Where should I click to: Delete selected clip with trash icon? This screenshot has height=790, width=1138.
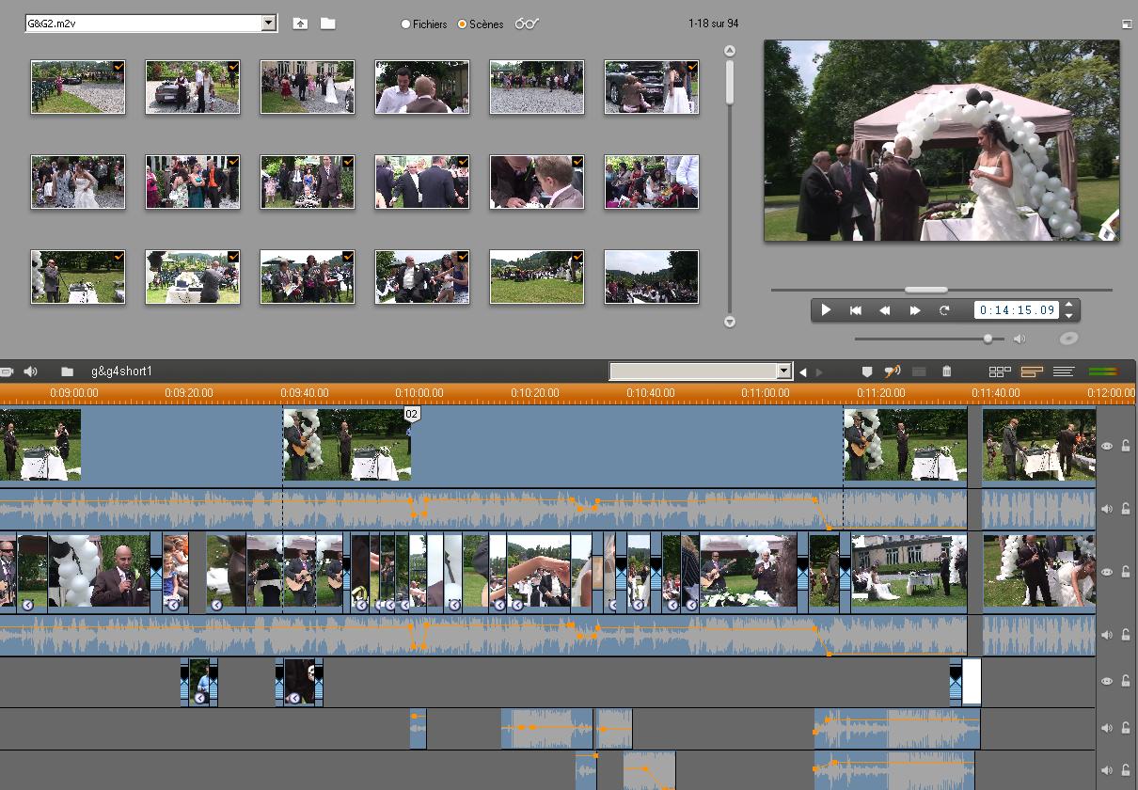pos(947,371)
